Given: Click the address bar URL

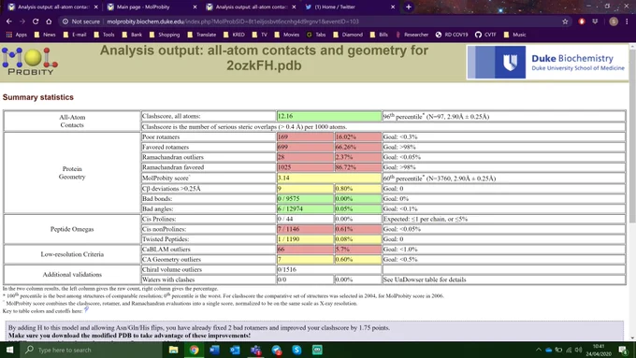Looking at the screenshot, I should pos(233,21).
